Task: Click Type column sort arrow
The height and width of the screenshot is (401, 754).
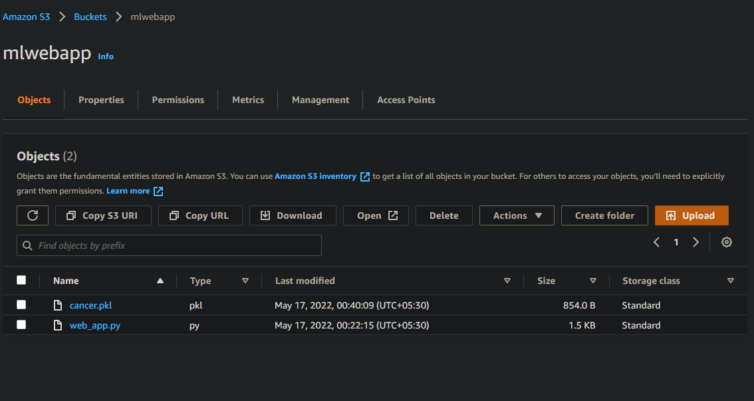Action: coord(245,281)
